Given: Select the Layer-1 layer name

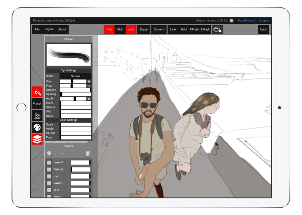Looking at the screenshot, I should (x=58, y=162).
